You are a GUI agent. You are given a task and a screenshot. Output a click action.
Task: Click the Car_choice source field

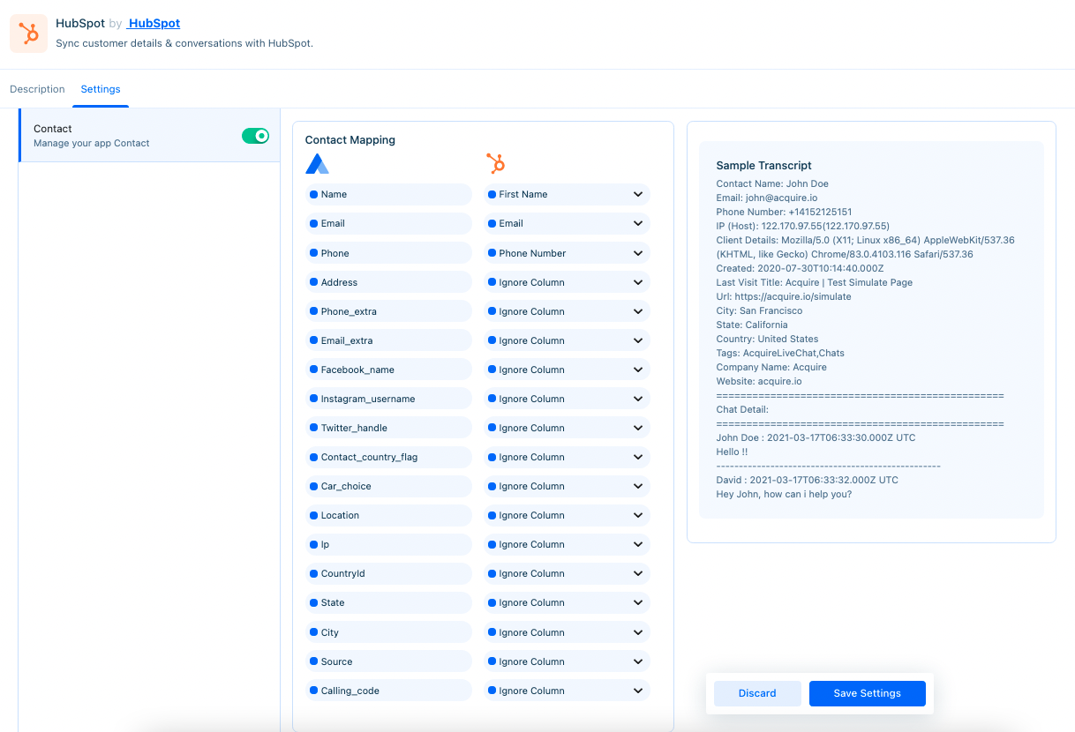(x=388, y=486)
